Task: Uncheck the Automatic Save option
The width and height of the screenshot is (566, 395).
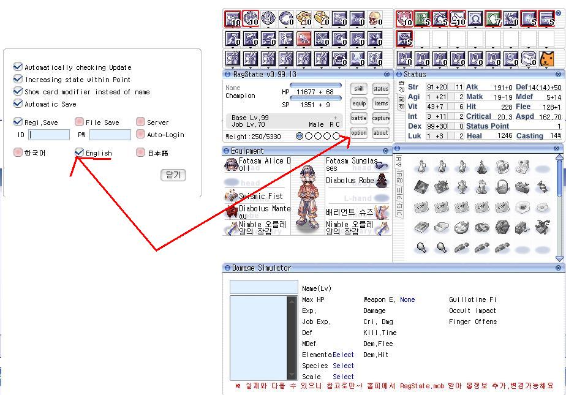Action: [x=18, y=104]
